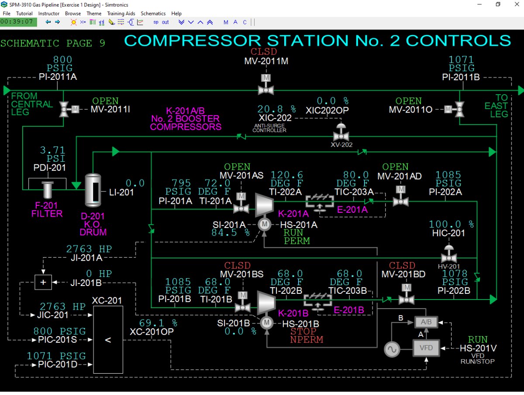This screenshot has width=524, height=395.
Task: Open the XIC-202 anti-surge controller
Action: pos(276,118)
